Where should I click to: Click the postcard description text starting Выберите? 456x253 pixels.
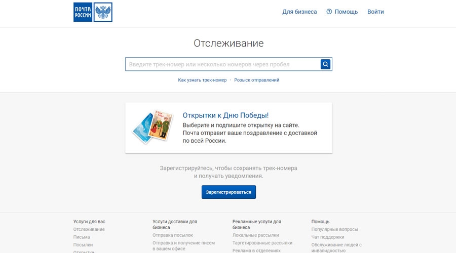tap(250, 133)
